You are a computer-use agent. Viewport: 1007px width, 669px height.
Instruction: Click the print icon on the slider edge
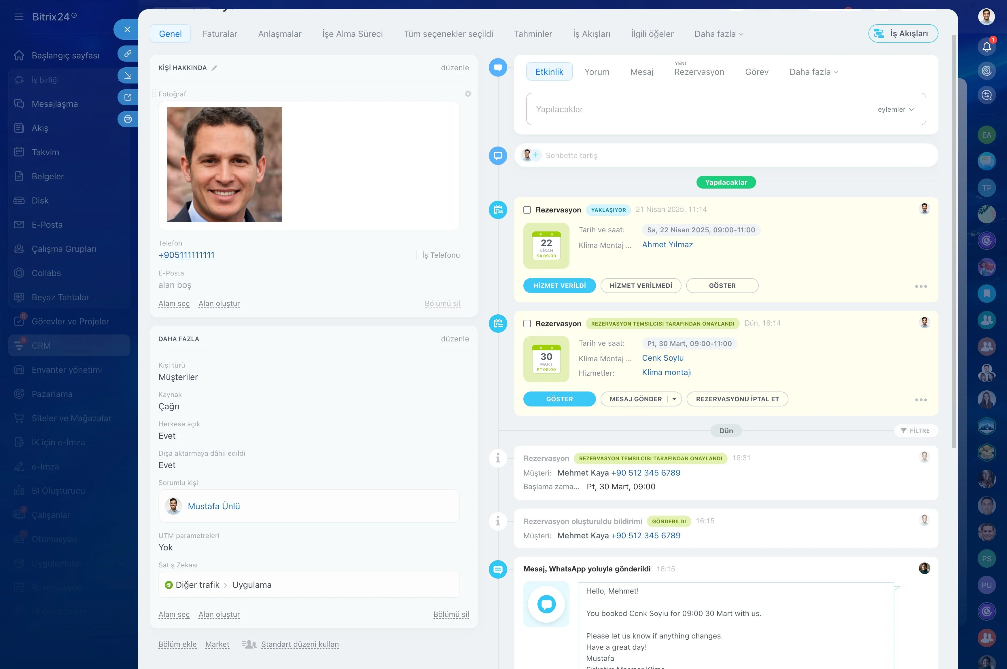click(x=128, y=119)
